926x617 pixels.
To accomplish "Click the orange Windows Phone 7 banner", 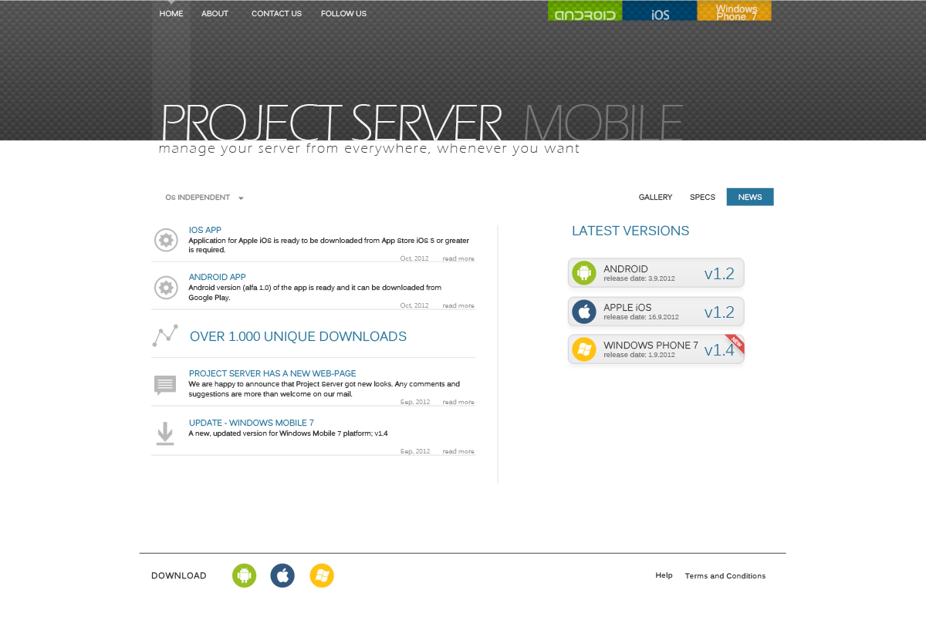I will pos(734,11).
